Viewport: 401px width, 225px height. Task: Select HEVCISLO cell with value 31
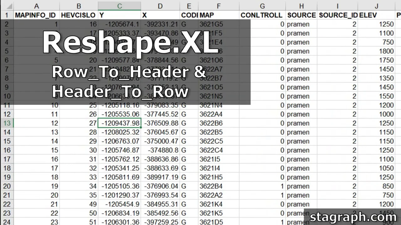point(79,159)
